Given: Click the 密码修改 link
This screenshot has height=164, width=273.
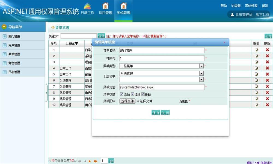Looking at the screenshot, I should (x=251, y=5).
